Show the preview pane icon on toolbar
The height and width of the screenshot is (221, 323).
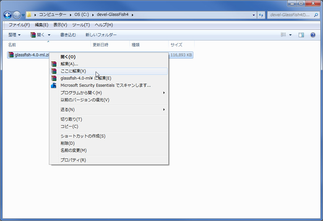pos(301,35)
